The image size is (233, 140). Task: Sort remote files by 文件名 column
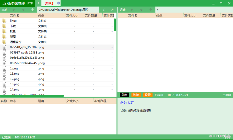pyautogui.click(x=141, y=15)
